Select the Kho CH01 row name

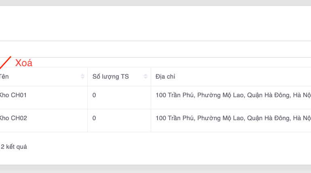click(13, 96)
